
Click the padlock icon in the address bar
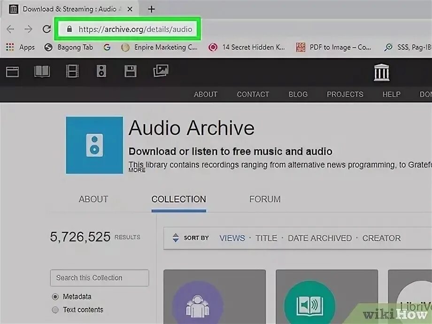coord(69,29)
